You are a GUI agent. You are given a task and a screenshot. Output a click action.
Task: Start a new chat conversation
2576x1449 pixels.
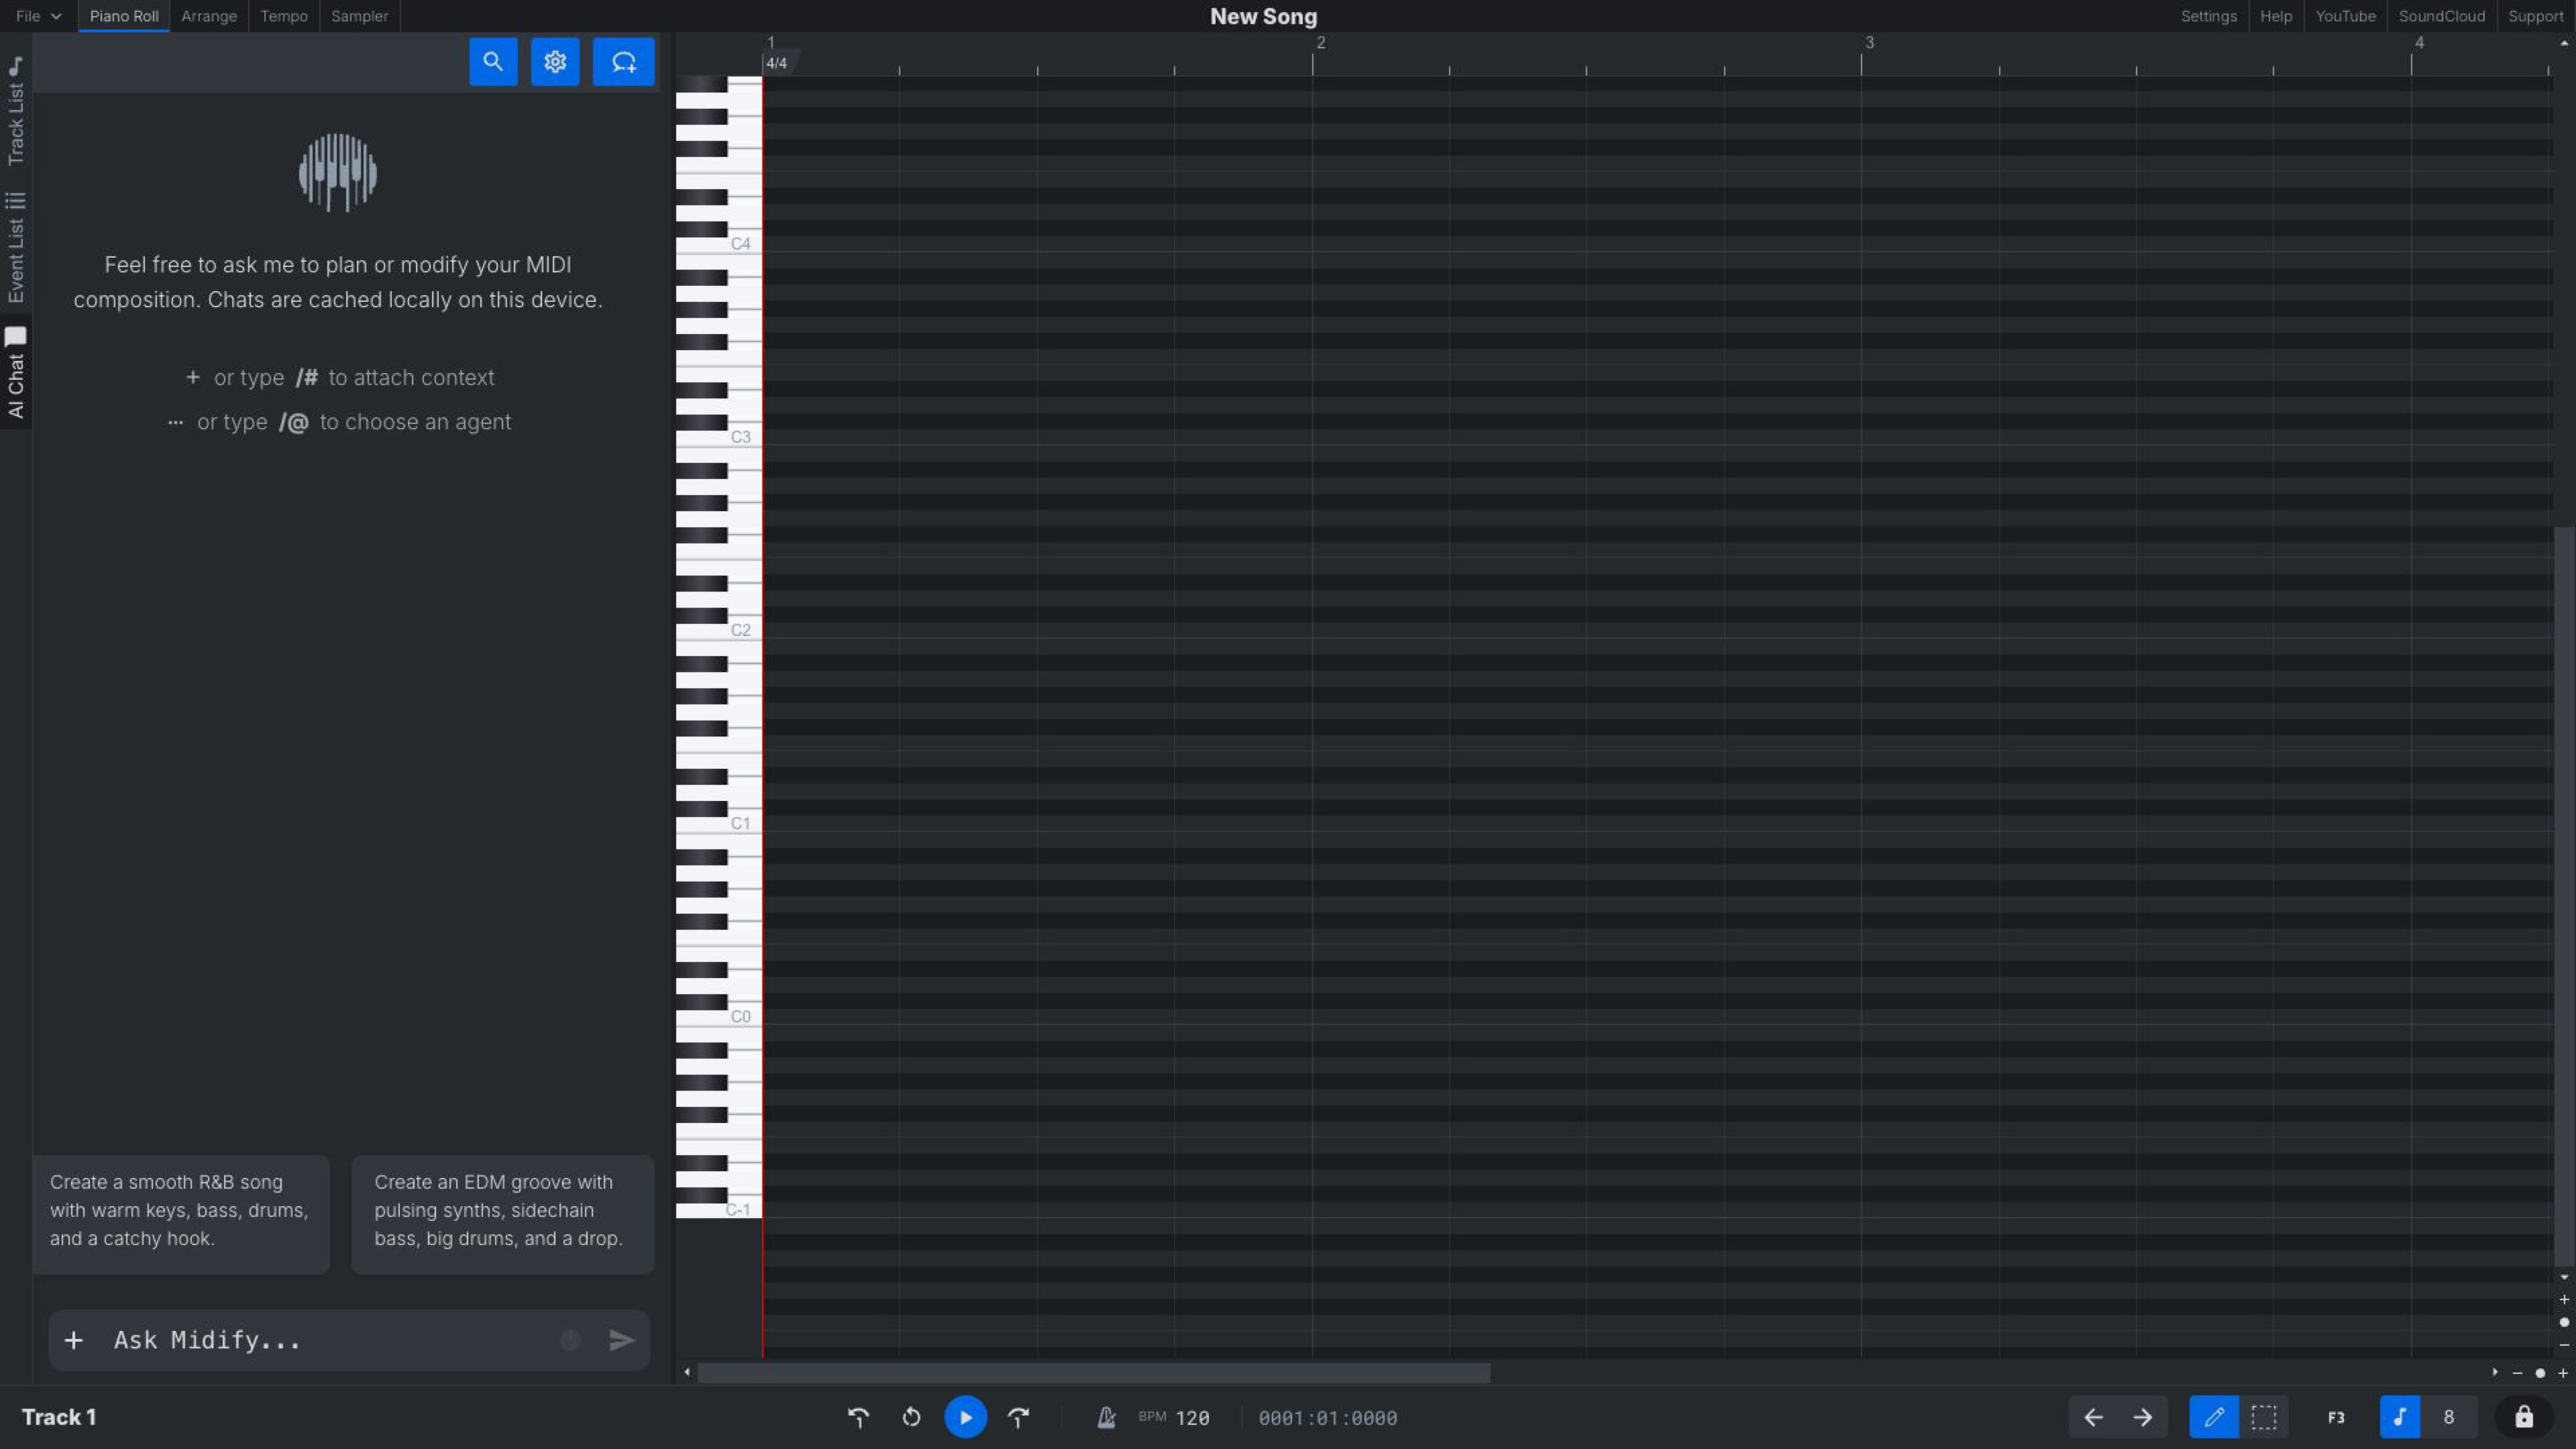click(623, 62)
